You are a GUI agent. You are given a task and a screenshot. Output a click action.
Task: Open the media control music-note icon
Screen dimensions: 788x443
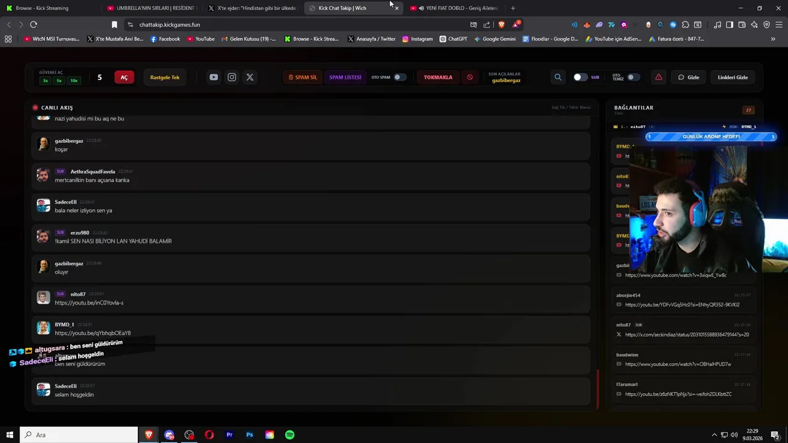tap(717, 25)
